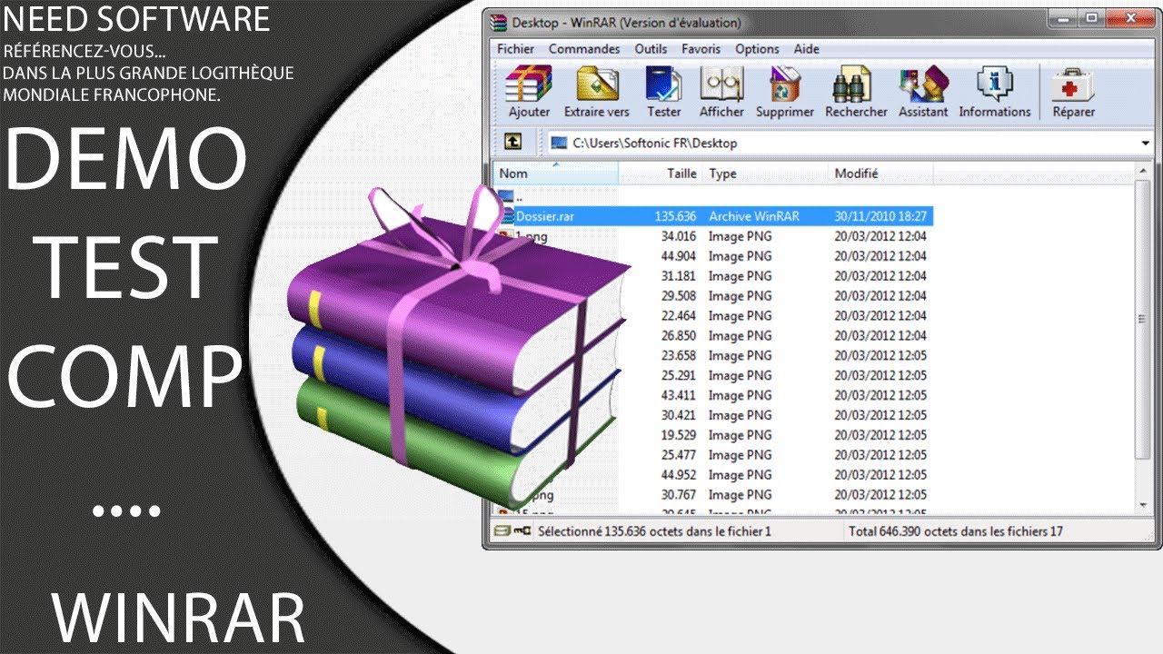Screen dimensions: 1163x654
Task: Click the size value 22.464
Action: (x=679, y=316)
